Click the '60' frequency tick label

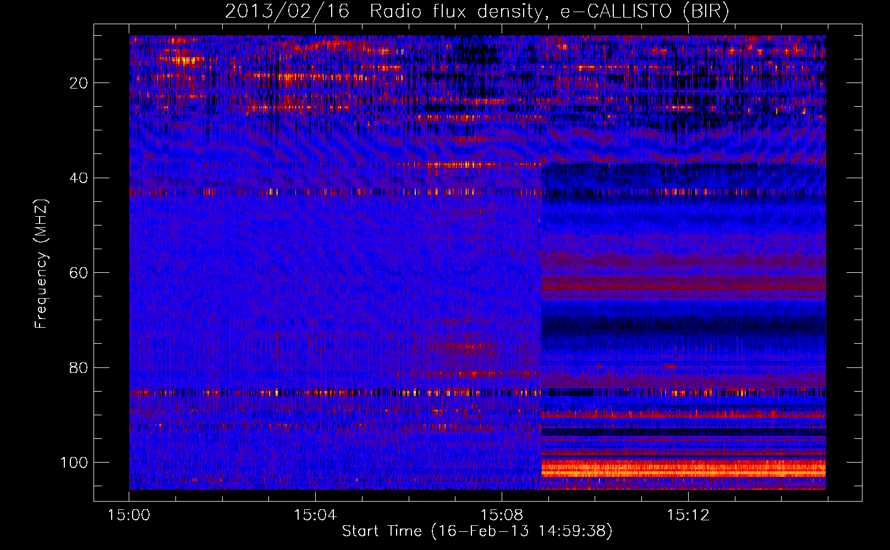click(x=79, y=273)
